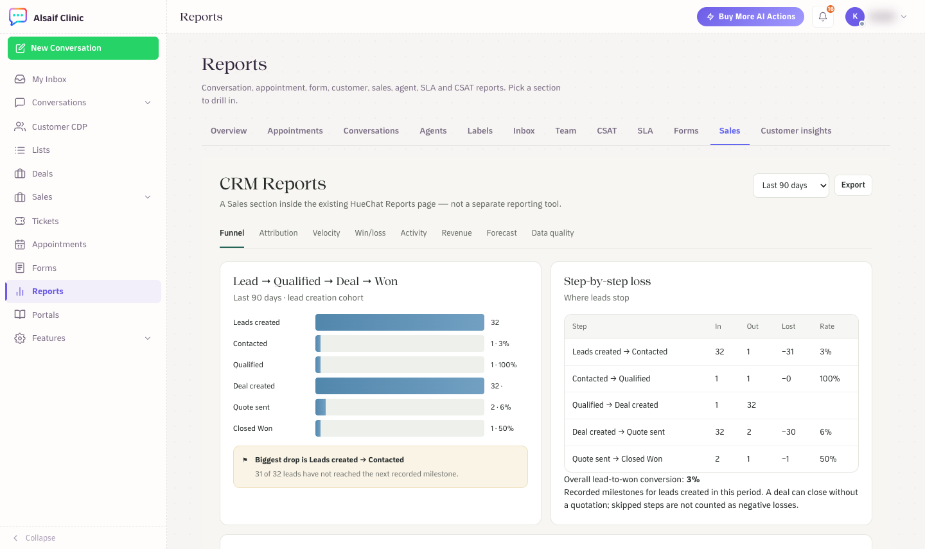Click the Conversations speech bubble icon
The height and width of the screenshot is (549, 925).
pyautogui.click(x=20, y=102)
